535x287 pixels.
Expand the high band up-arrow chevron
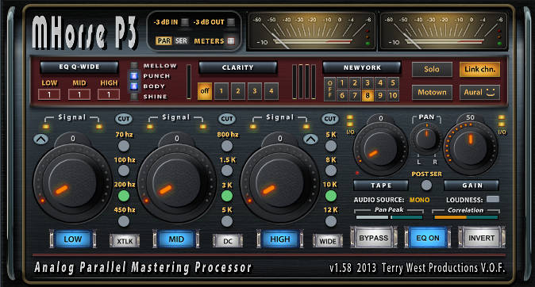[x=310, y=139]
